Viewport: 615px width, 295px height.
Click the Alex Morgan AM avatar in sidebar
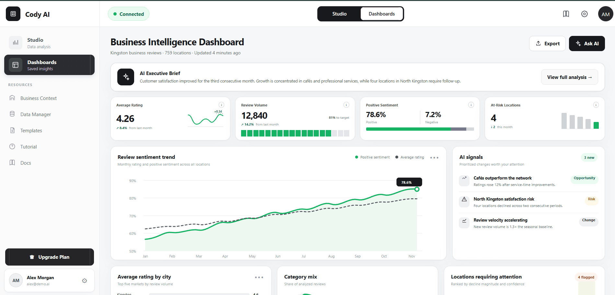[16, 280]
